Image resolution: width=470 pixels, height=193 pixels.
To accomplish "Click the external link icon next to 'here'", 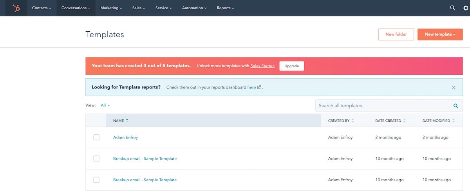I will click(259, 87).
